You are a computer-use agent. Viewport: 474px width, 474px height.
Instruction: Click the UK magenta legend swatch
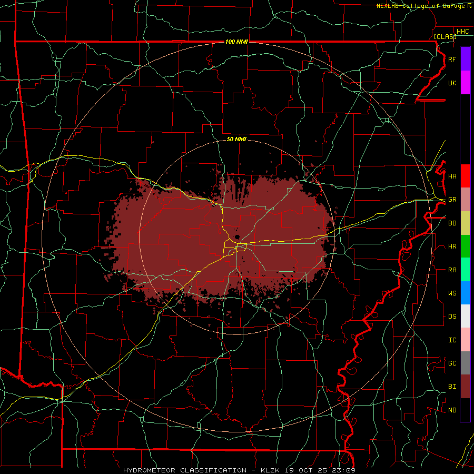(465, 83)
